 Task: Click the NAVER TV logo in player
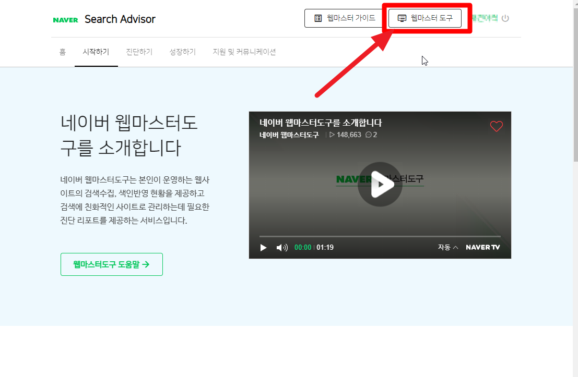(482, 248)
